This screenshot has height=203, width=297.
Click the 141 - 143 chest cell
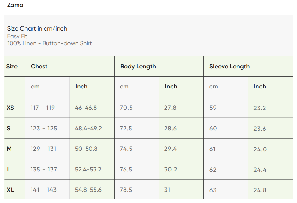[x=44, y=190]
